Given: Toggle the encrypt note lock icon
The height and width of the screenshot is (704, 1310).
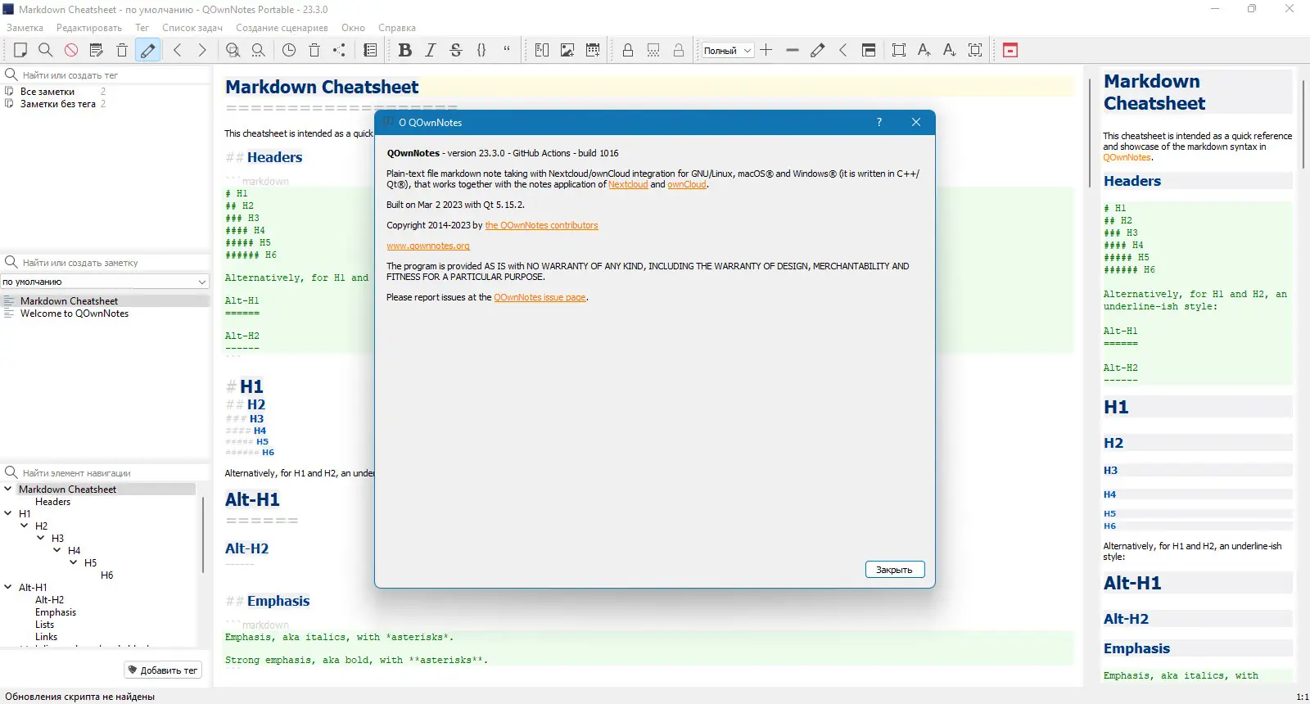Looking at the screenshot, I should click(x=628, y=50).
